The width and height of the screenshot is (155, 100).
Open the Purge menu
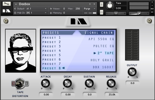coord(90,9)
